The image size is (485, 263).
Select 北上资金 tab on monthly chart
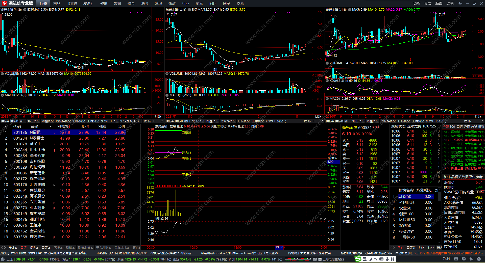(34, 121)
